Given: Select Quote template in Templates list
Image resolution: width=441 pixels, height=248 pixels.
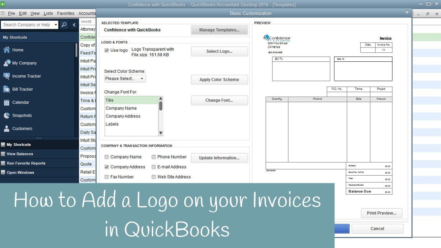Looking at the screenshot, I should [88, 164].
